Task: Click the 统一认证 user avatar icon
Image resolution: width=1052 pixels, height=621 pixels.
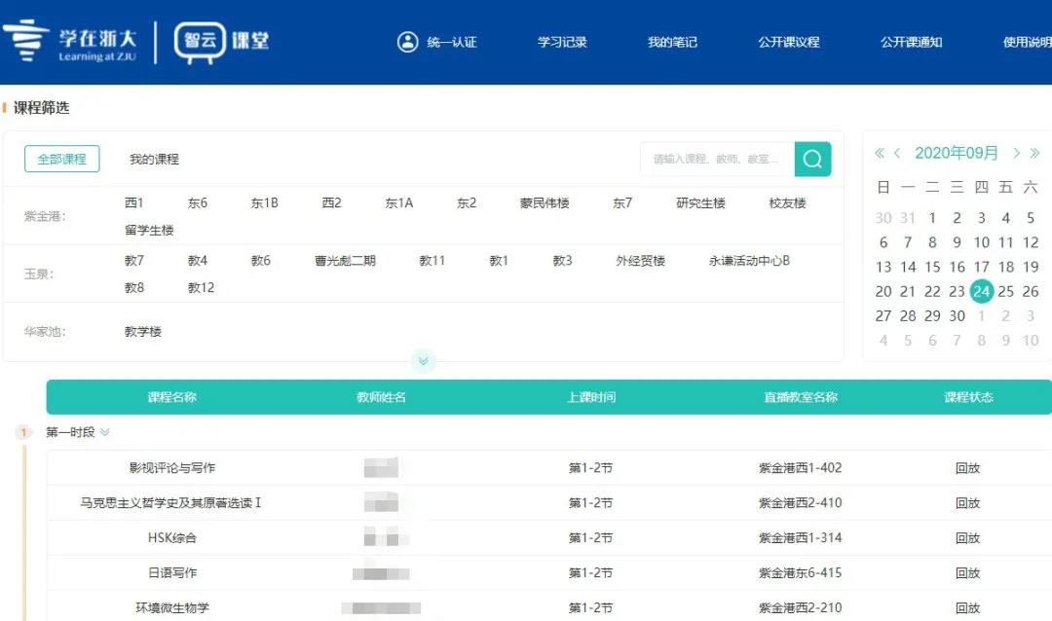Action: point(407,42)
